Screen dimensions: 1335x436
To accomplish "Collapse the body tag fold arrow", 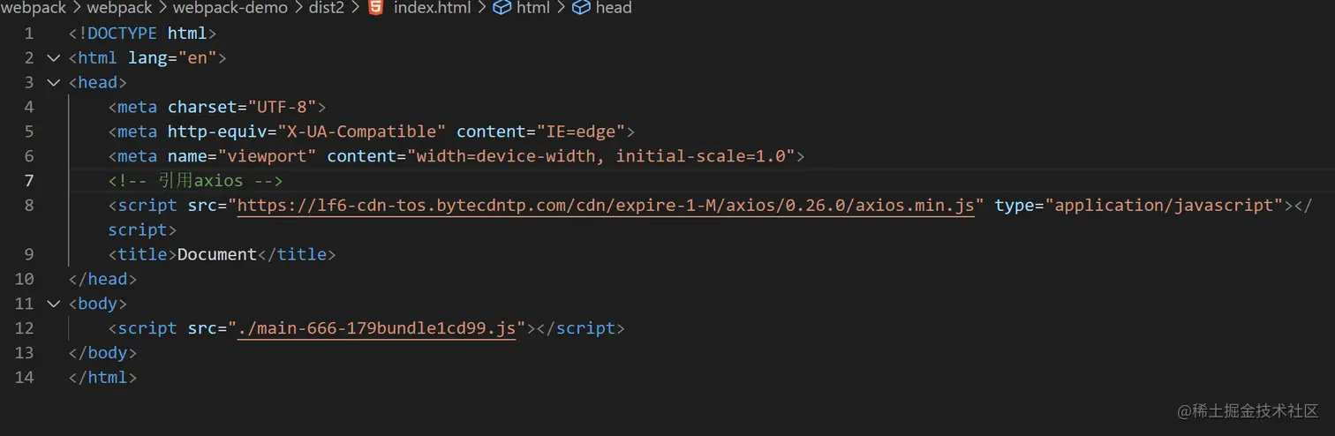I will 54,304.
